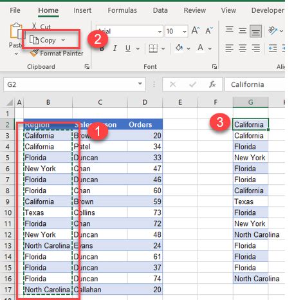
Task: Expand the Name Box dropdown arrow
Action: point(140,84)
